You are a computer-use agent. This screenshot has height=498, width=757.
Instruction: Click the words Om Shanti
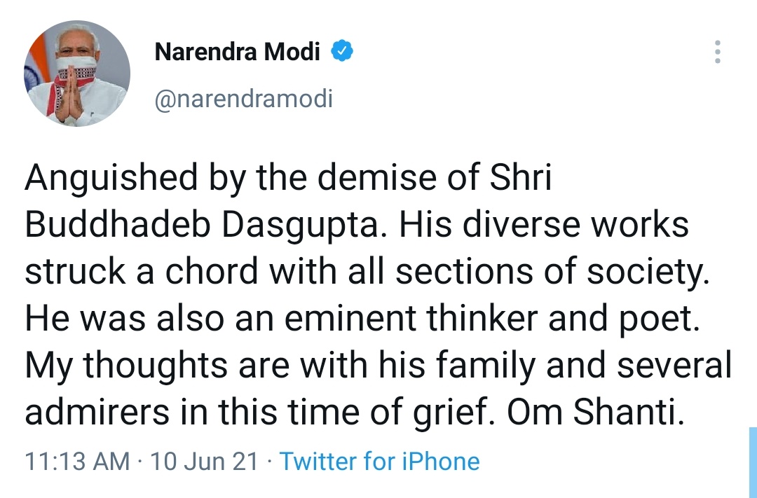click(x=596, y=412)
